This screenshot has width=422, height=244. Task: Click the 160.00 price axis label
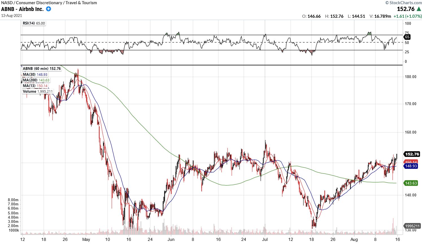click(x=410, y=132)
